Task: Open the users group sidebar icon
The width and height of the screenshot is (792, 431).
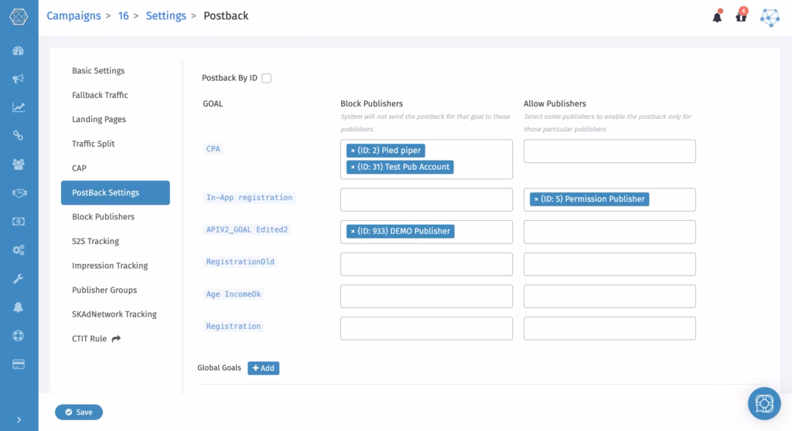Action: point(19,164)
